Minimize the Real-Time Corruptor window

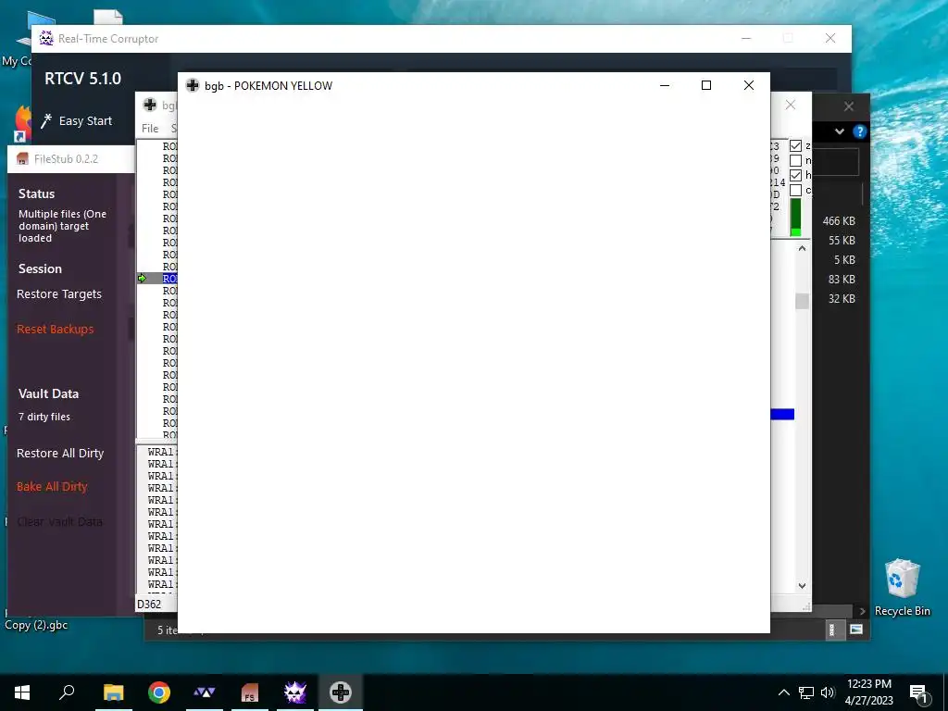pos(746,38)
